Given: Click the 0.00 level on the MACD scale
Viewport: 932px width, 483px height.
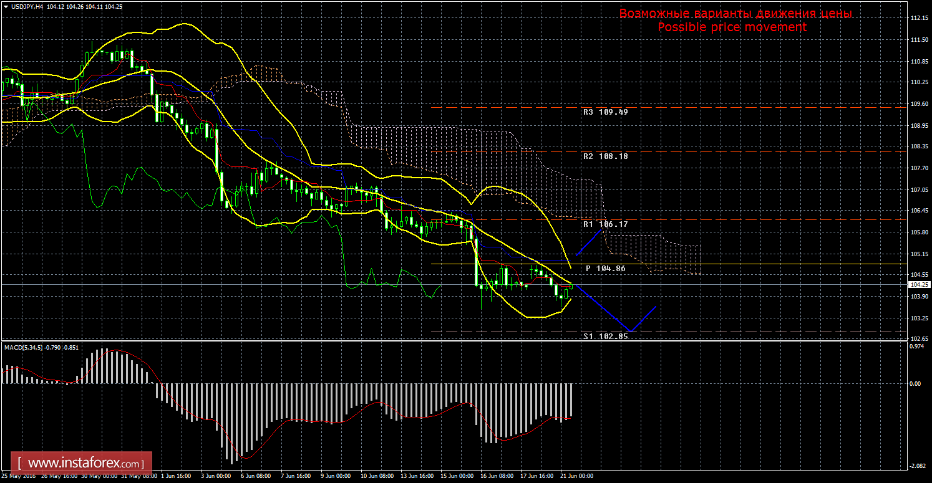Looking at the screenshot, I should pyautogui.click(x=915, y=384).
